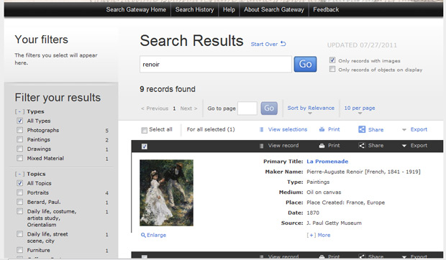Click the printer icon in La Promenade record bar
This screenshot has height=260, width=446.
pos(322,146)
